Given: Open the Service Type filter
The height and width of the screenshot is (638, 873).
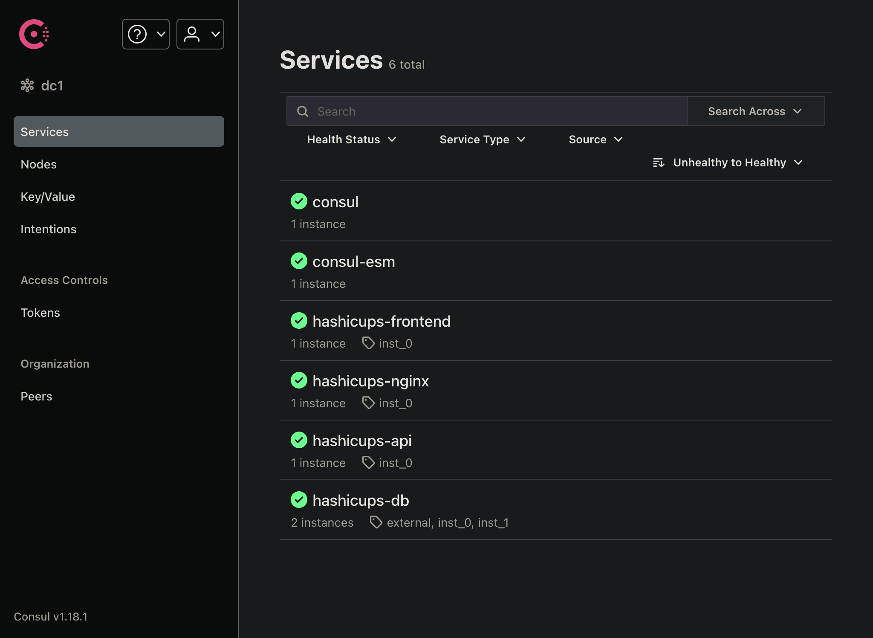Looking at the screenshot, I should click(482, 139).
